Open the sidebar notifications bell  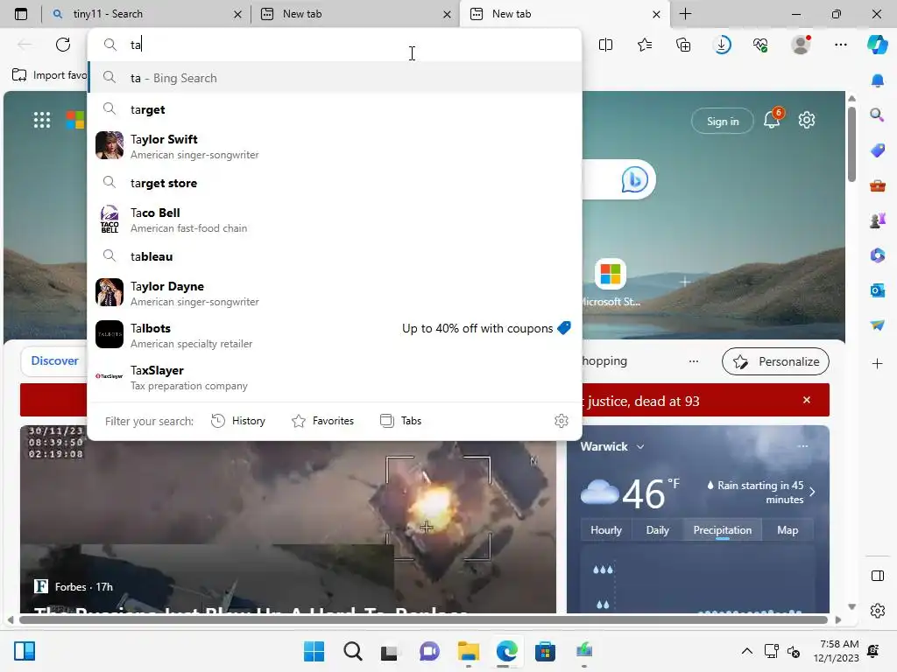point(878,81)
